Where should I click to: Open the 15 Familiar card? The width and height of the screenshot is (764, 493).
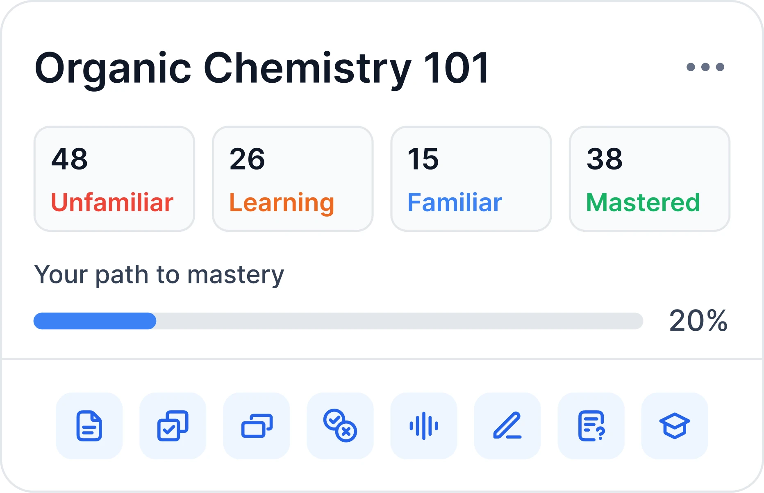(x=471, y=179)
